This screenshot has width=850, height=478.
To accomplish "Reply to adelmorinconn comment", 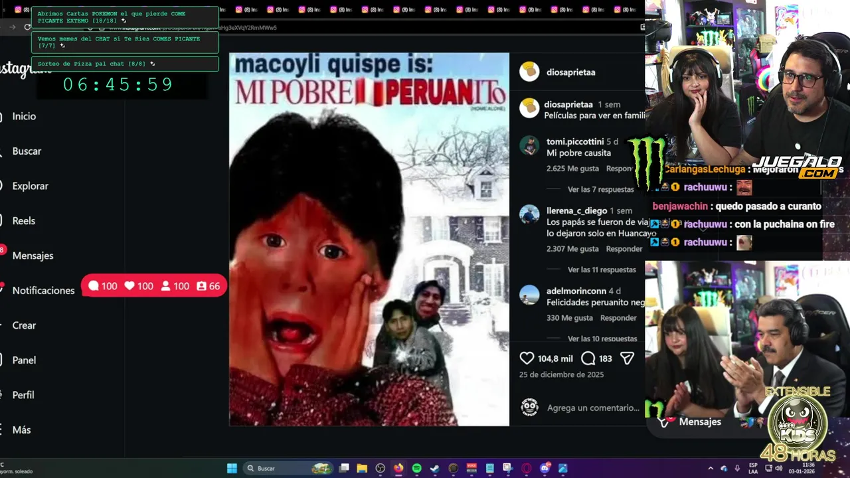I will click(618, 318).
